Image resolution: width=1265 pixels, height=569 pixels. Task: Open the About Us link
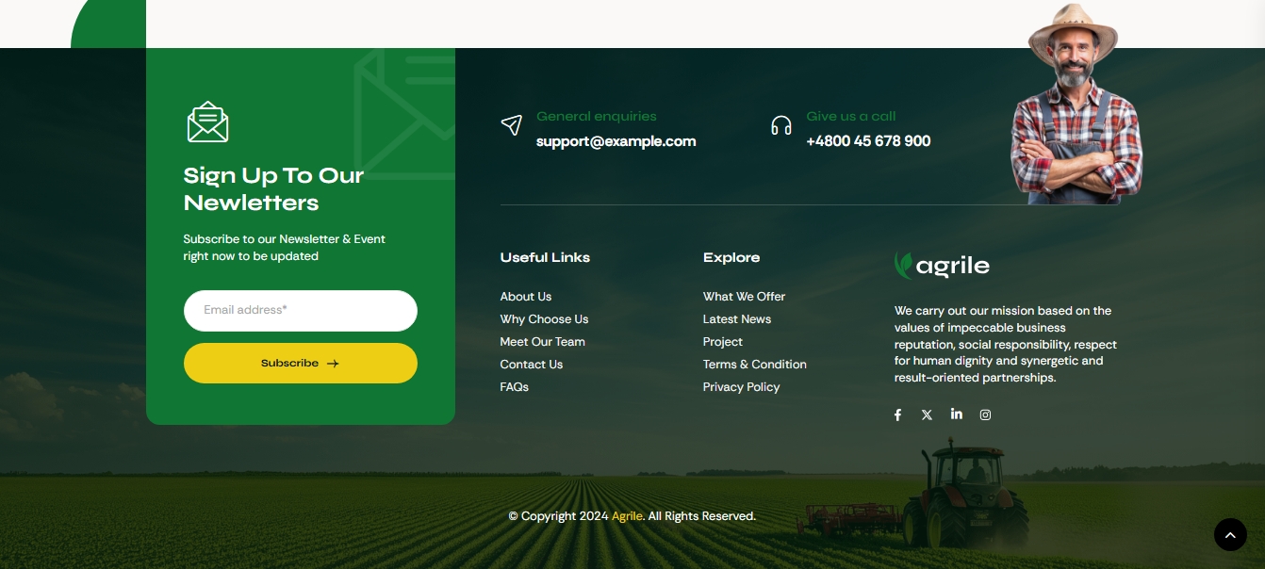pyautogui.click(x=525, y=297)
